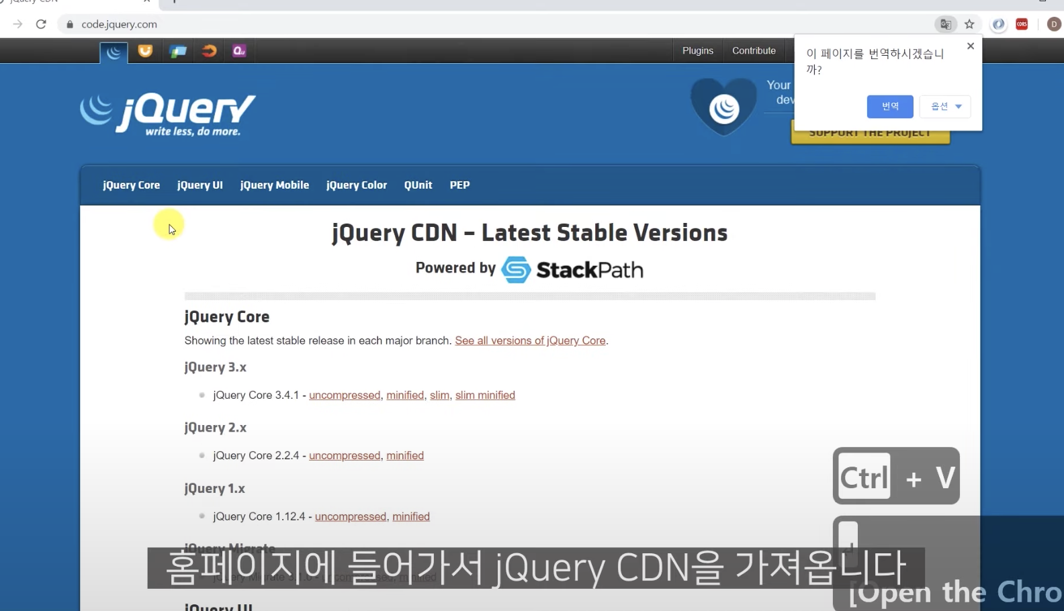Image resolution: width=1064 pixels, height=611 pixels.
Task: Open the 옵션 options dropdown
Action: point(945,107)
